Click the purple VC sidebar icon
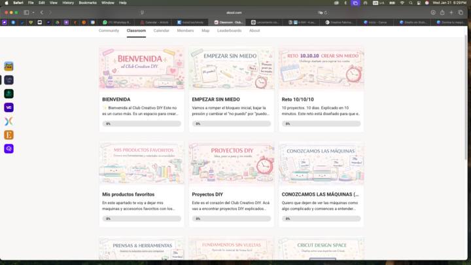The image size is (471, 265). (9, 107)
